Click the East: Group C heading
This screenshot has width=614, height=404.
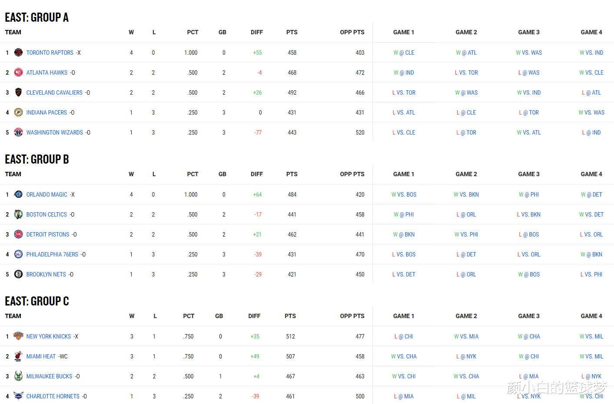(x=37, y=301)
